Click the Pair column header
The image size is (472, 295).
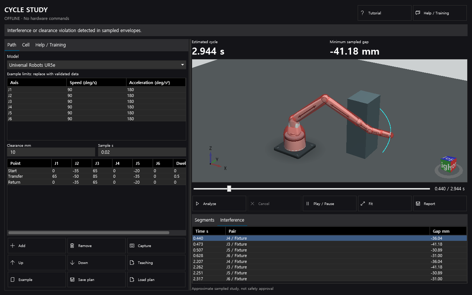pyautogui.click(x=328, y=231)
